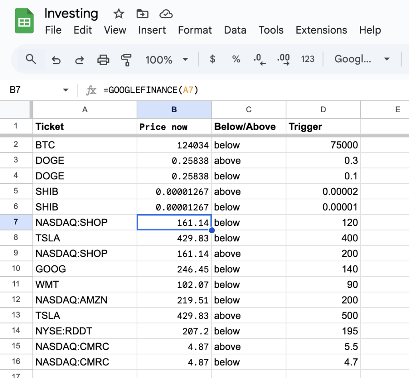The width and height of the screenshot is (409, 378).
Task: Apply percent format button
Action: pyautogui.click(x=236, y=60)
